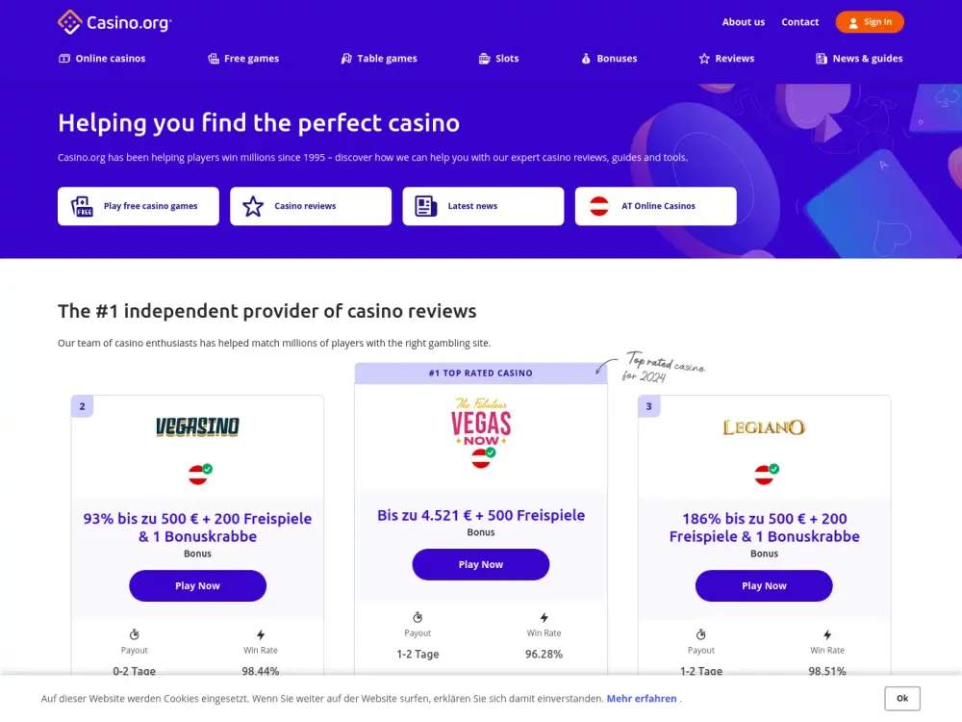Screen dimensions: 962x722
Task: Click the payout clock icon under Vegasino
Action: (134, 633)
